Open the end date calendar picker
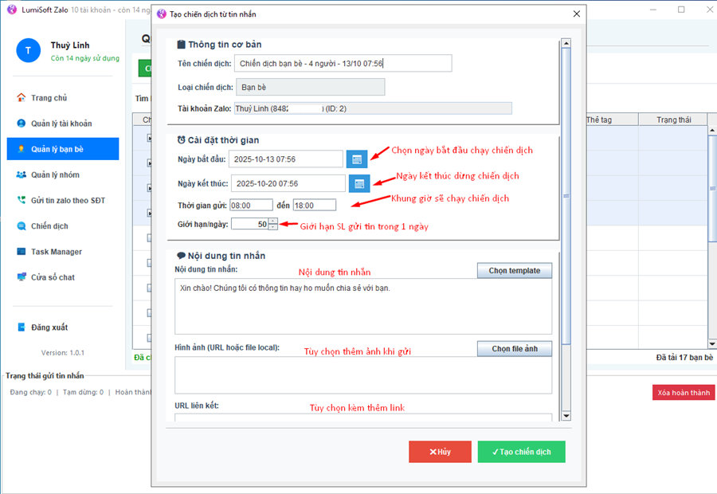717x494 pixels. 359,184
